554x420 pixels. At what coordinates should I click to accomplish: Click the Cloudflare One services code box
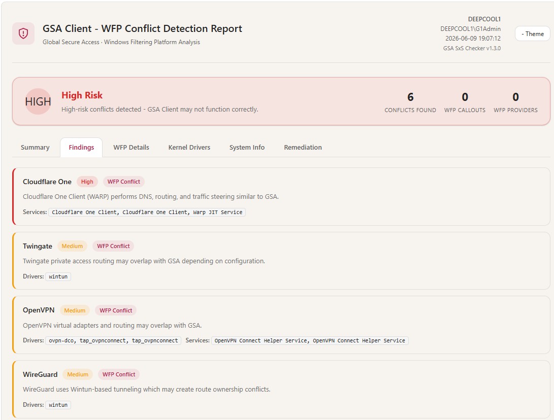[x=147, y=212]
